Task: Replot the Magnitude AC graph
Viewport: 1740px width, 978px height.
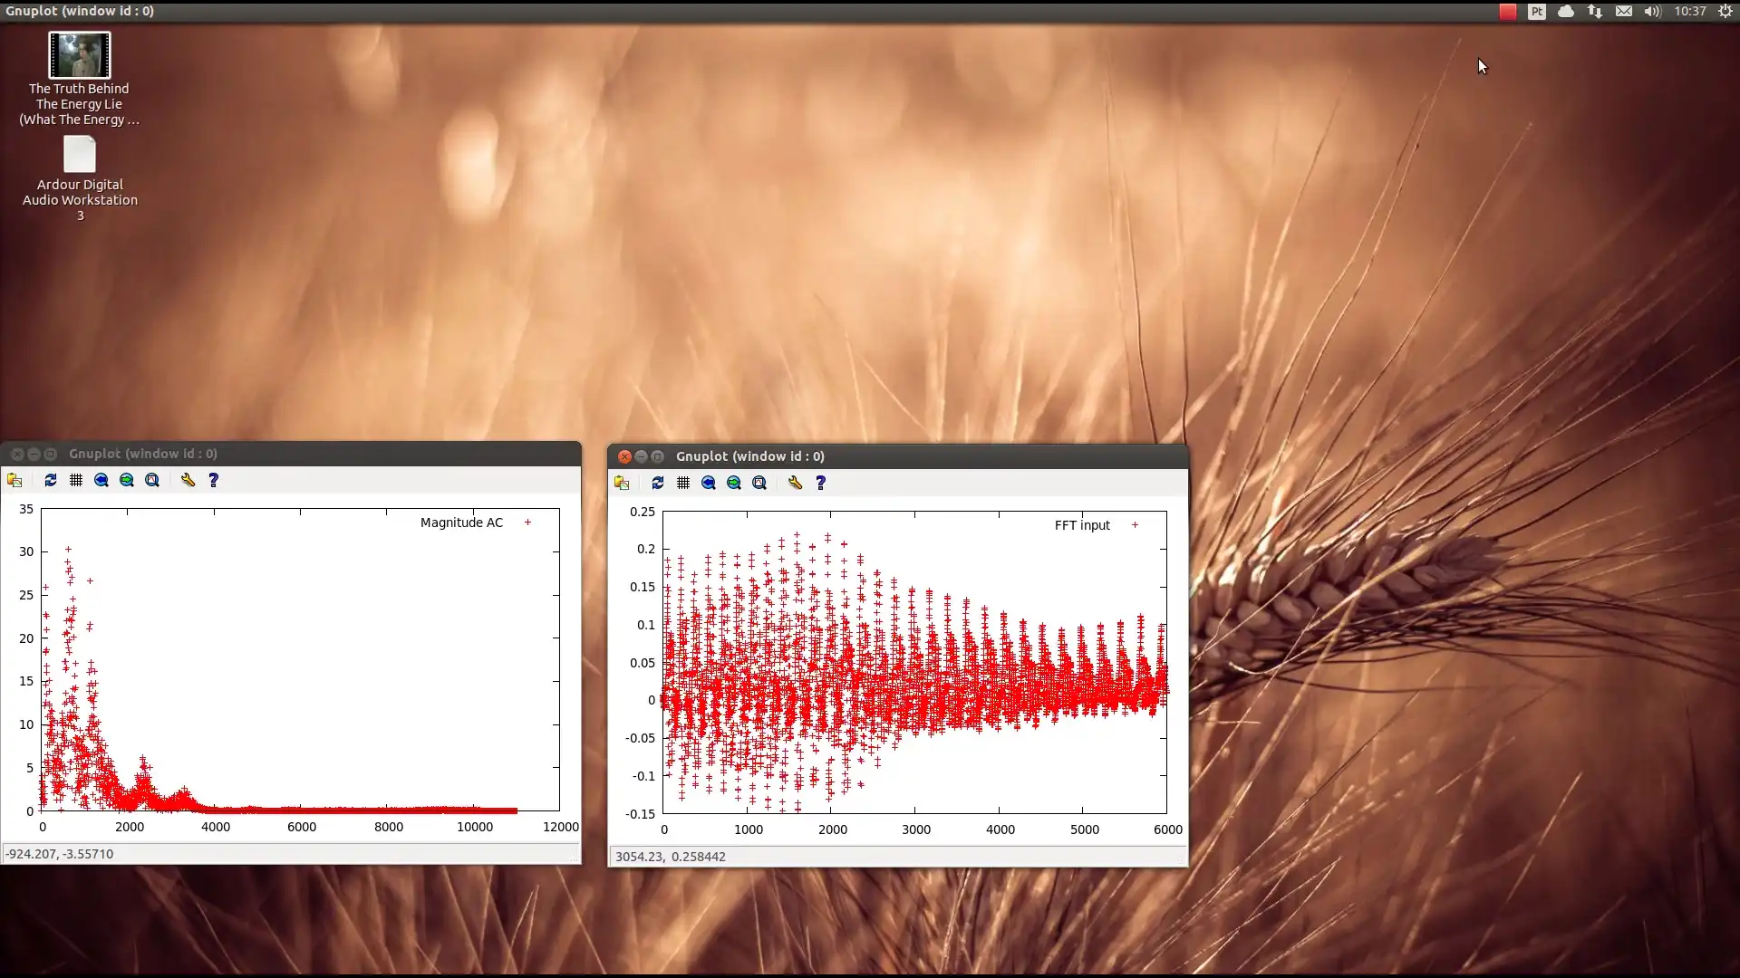Action: click(x=50, y=480)
